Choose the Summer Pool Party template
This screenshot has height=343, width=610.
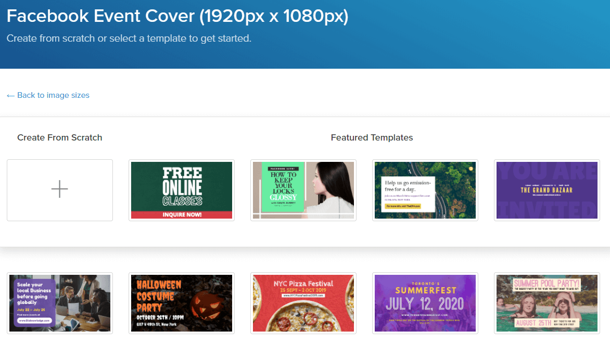point(547,303)
